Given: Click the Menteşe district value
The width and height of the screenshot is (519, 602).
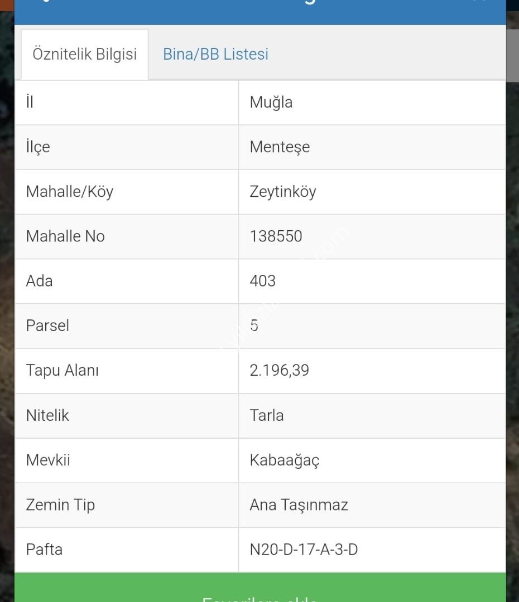Looking at the screenshot, I should (280, 147).
